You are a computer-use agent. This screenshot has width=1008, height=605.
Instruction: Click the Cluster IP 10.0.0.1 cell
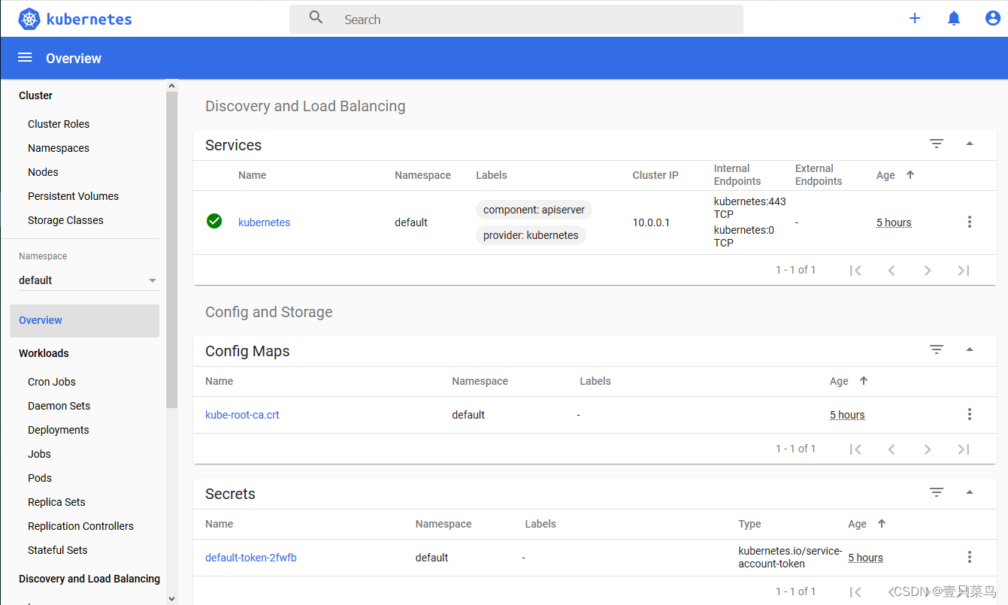coord(651,222)
